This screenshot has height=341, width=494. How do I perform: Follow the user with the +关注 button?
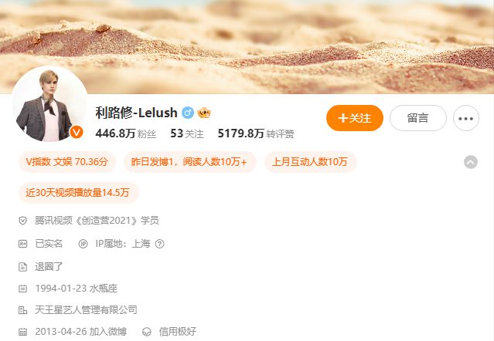[x=355, y=118]
